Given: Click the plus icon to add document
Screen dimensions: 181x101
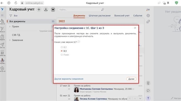Looking at the screenshot, I should click(x=39, y=10).
